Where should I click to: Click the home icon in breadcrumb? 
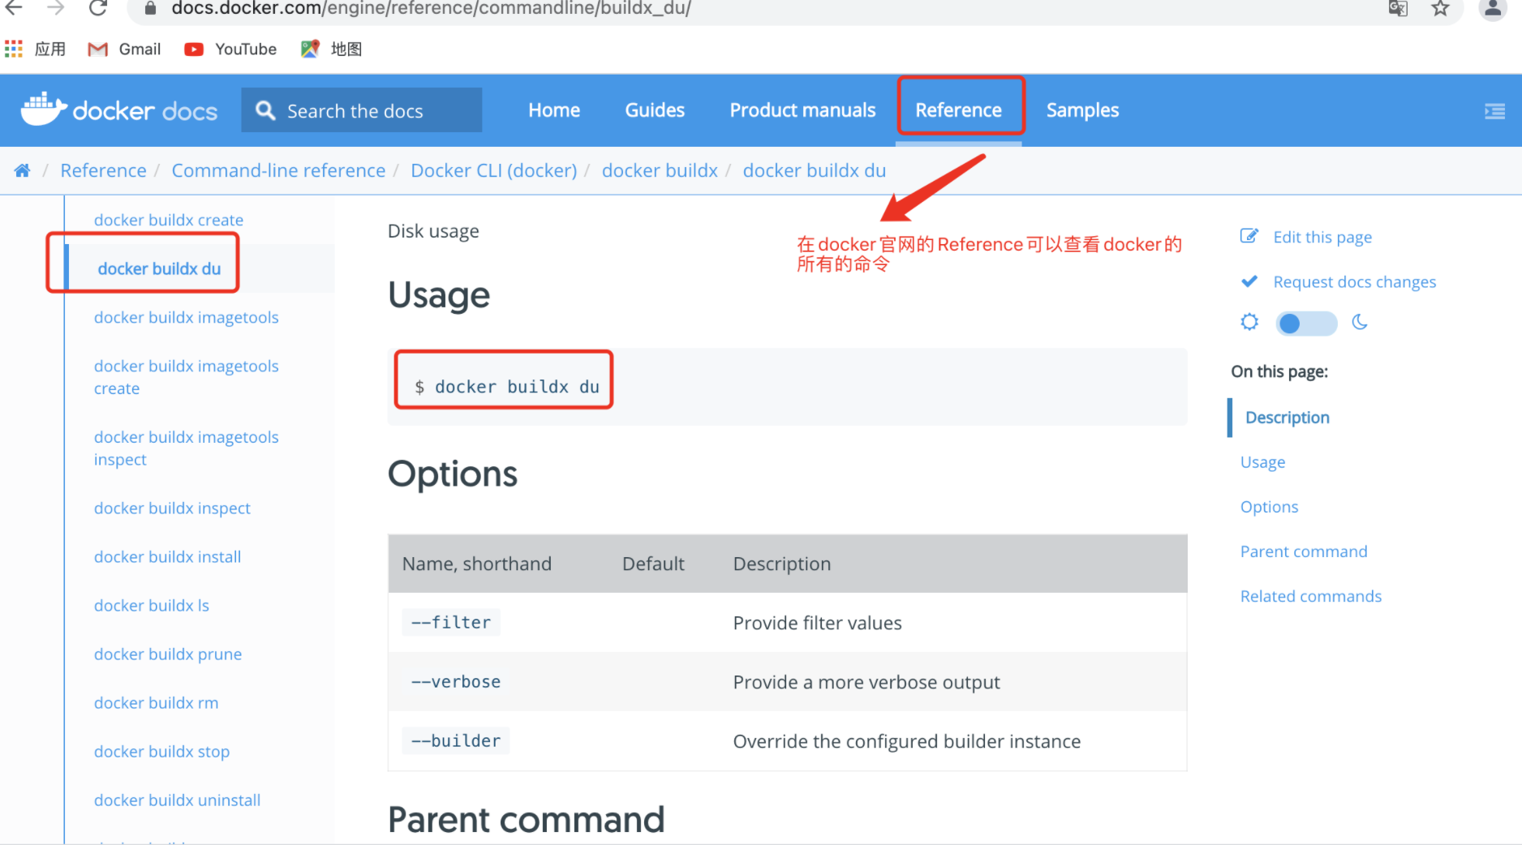pyautogui.click(x=23, y=170)
